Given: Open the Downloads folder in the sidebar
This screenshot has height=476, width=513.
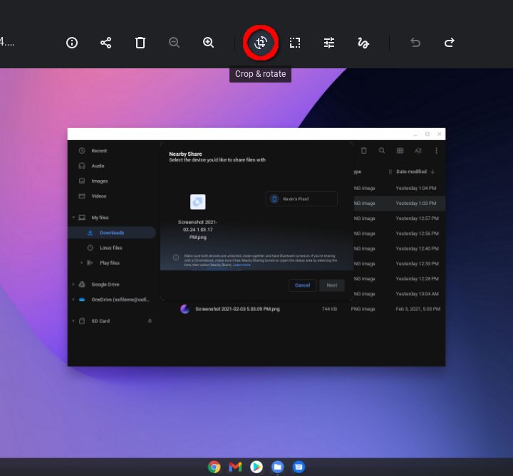Looking at the screenshot, I should (112, 233).
